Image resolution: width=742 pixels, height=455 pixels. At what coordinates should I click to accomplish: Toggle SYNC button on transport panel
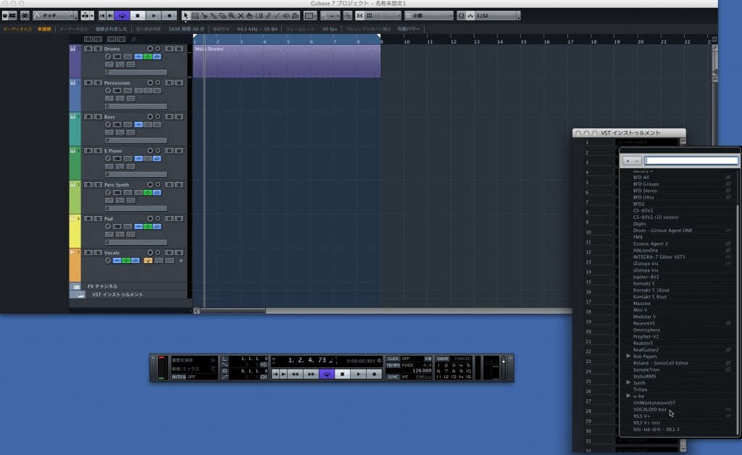[x=393, y=377]
